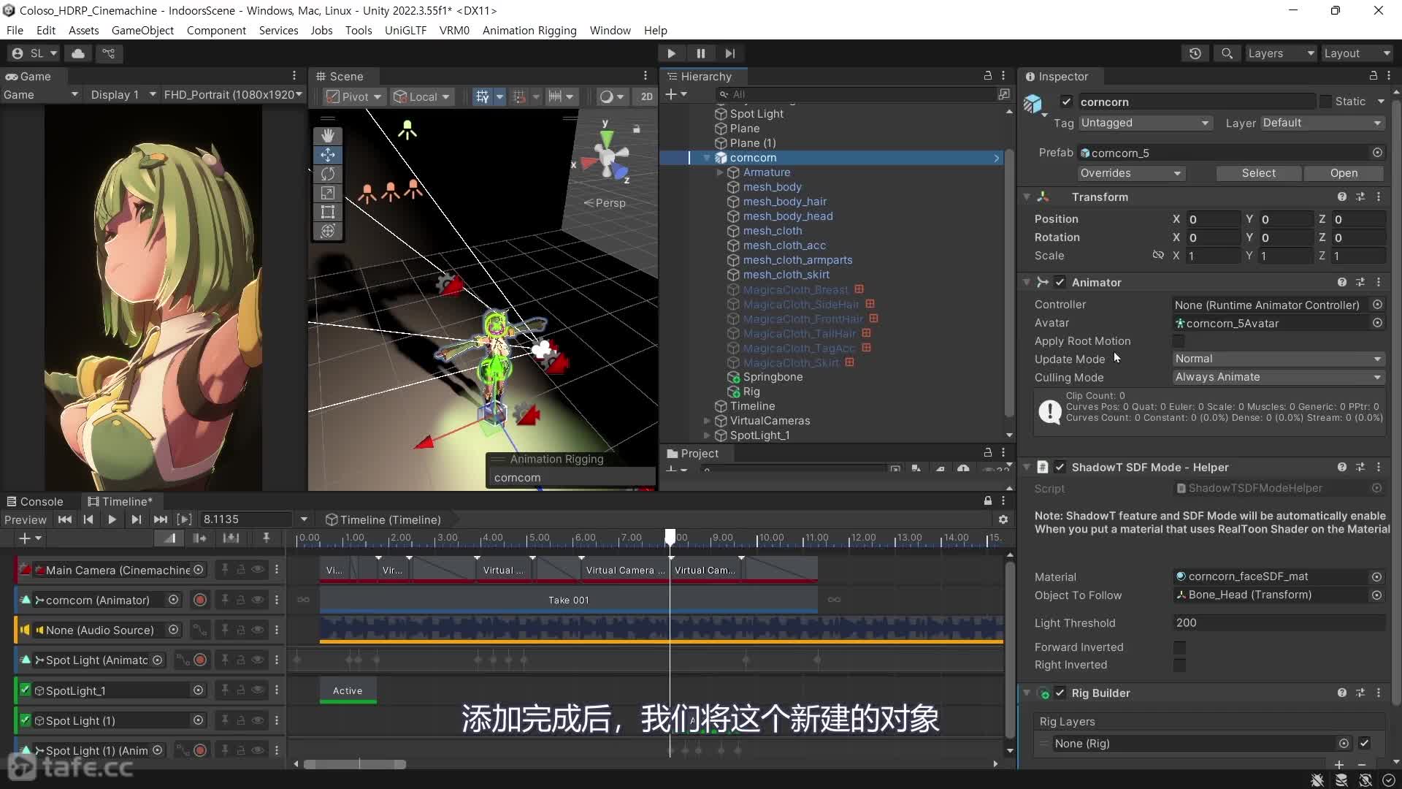The width and height of the screenshot is (1402, 789).
Task: Disable the Animator component checkbox
Action: pyautogui.click(x=1060, y=282)
